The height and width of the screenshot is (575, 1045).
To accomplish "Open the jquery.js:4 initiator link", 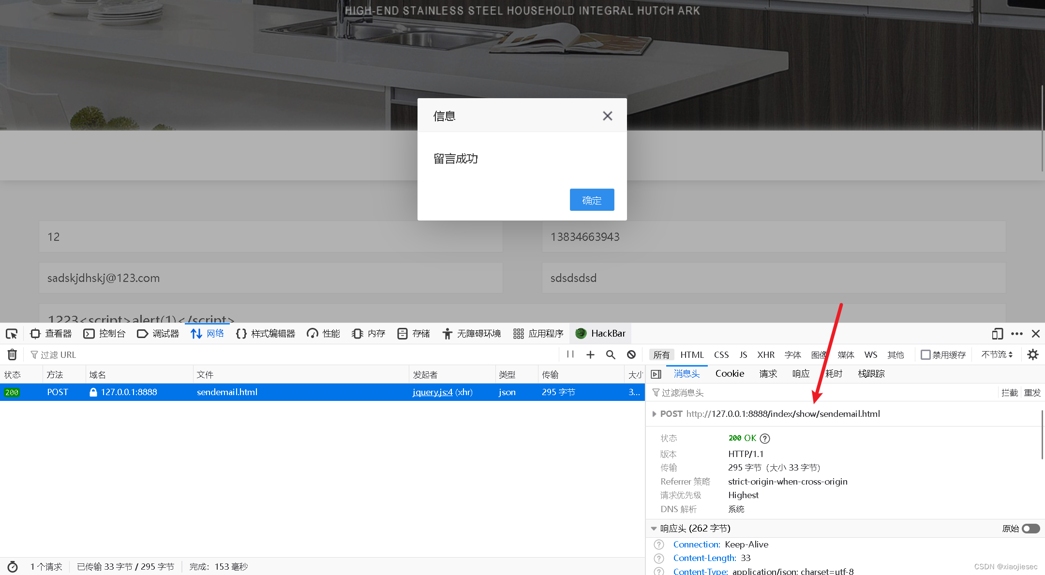I will point(432,392).
